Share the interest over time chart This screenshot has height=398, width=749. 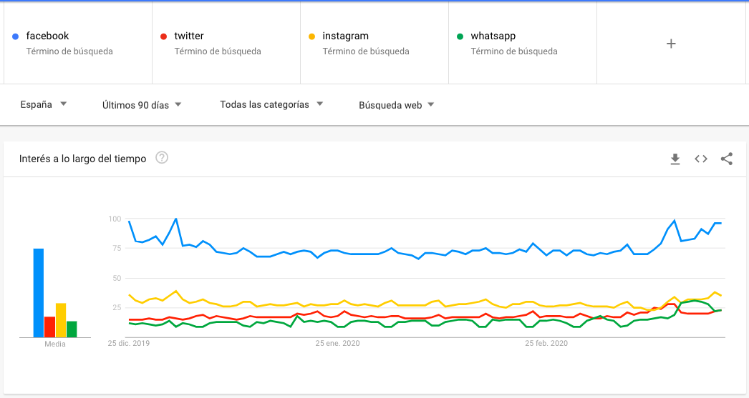coord(727,159)
